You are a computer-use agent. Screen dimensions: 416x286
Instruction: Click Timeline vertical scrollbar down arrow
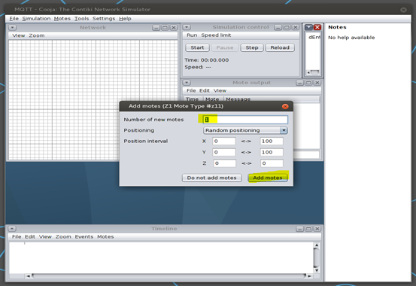pos(316,271)
